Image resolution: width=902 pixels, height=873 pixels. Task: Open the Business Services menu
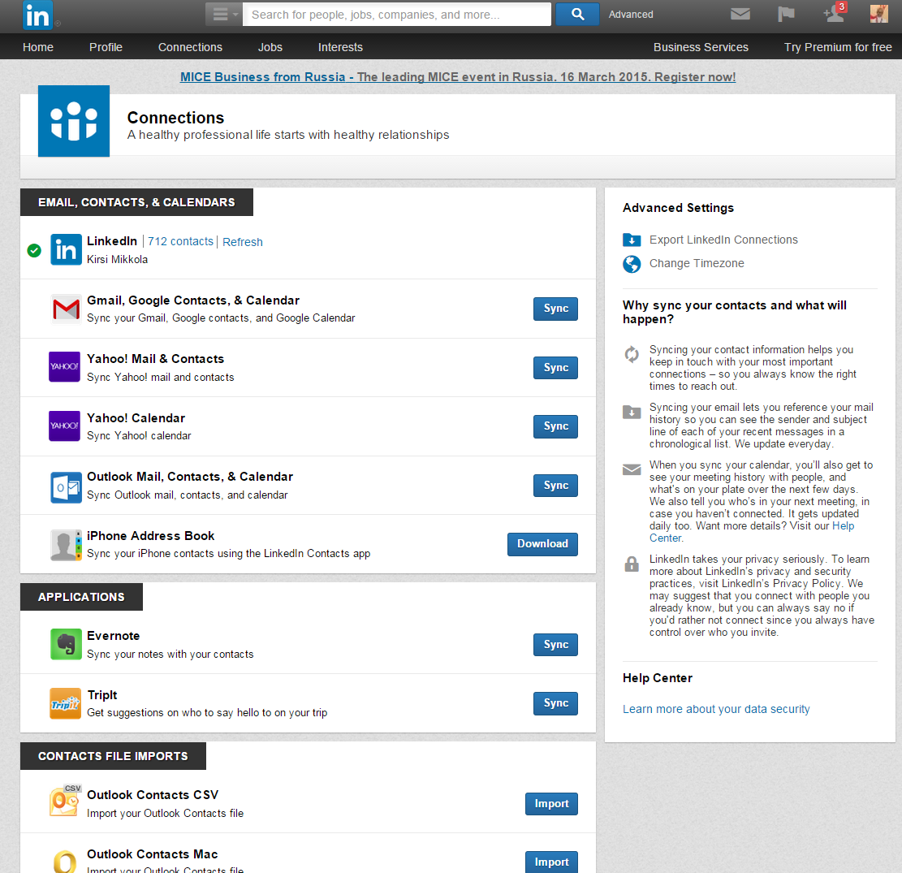[x=701, y=47]
